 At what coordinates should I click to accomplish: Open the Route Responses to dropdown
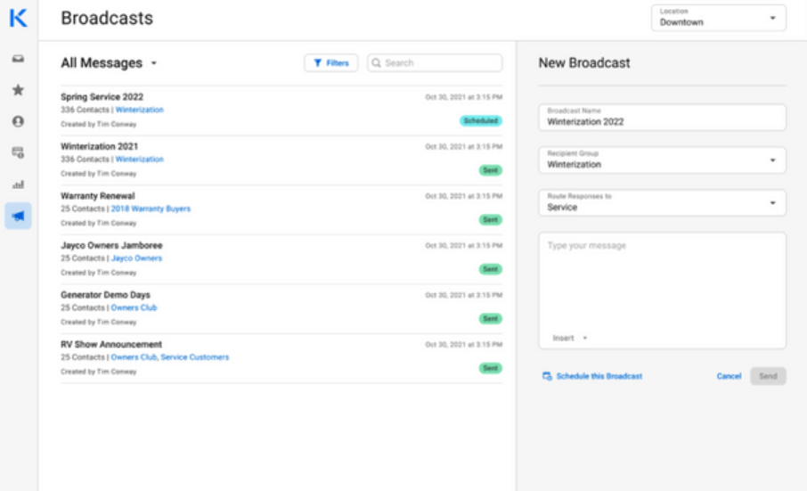pyautogui.click(x=662, y=203)
